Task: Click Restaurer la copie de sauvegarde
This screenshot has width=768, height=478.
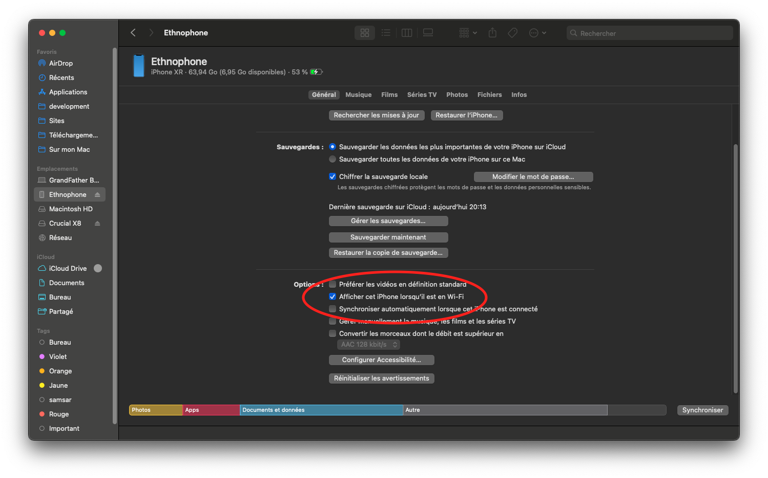Action: [388, 253]
